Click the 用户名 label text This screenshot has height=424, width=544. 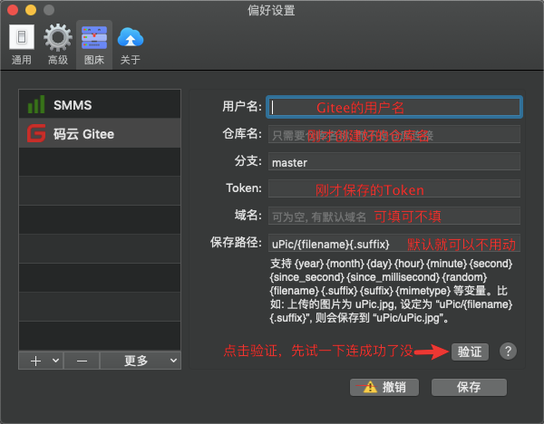pos(242,106)
